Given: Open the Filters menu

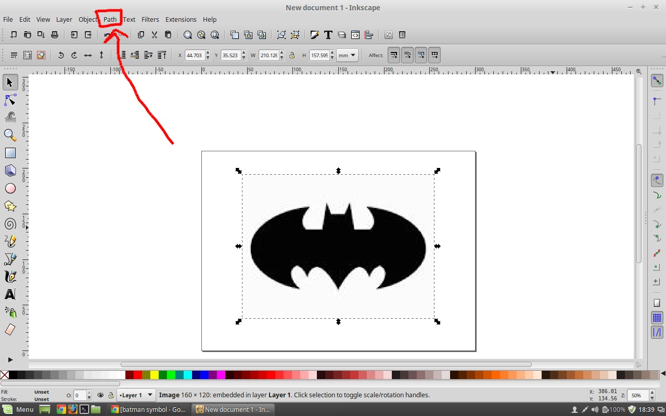Looking at the screenshot, I should pyautogui.click(x=150, y=19).
